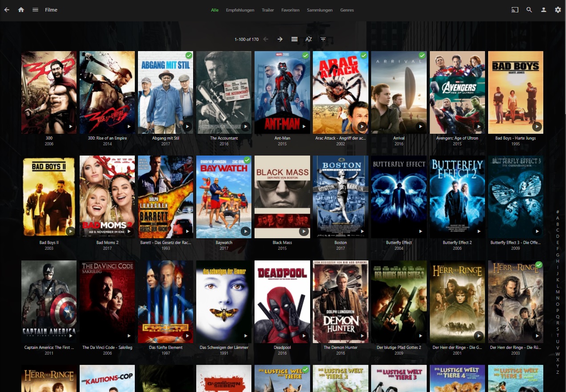This screenshot has width=566, height=392.
Task: Open the settings gear icon
Action: coord(558,10)
